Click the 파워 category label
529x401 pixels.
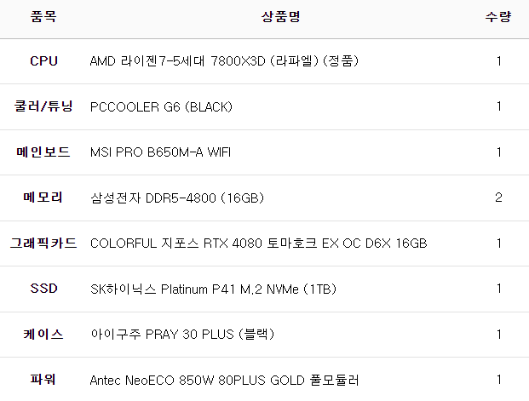click(x=43, y=380)
